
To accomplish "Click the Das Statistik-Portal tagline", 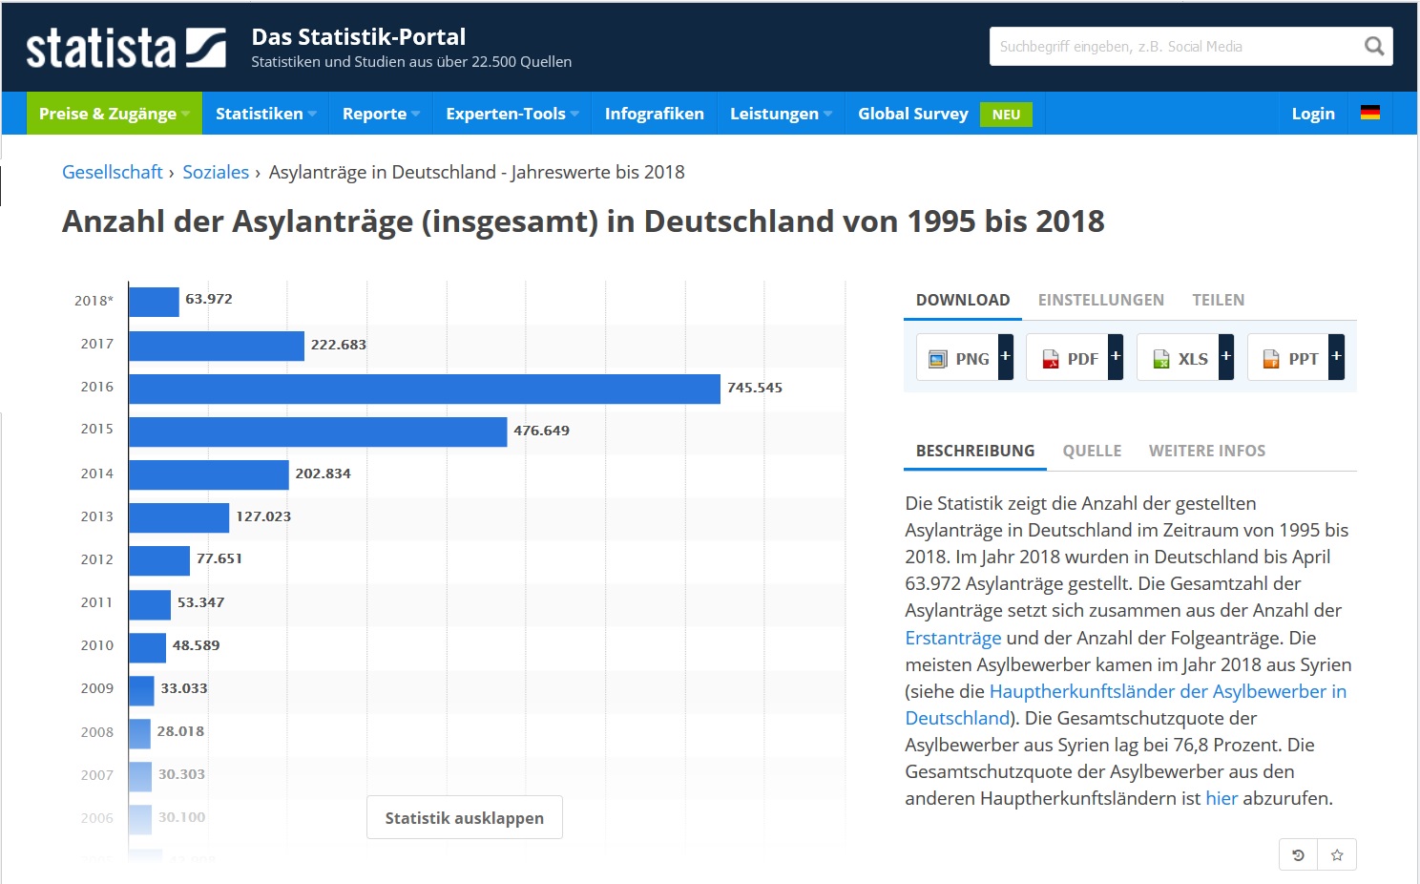I will click(x=359, y=37).
